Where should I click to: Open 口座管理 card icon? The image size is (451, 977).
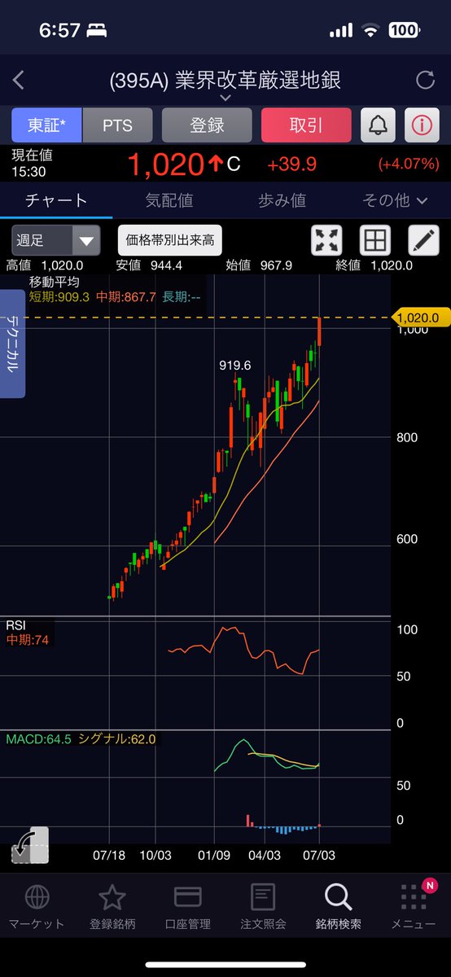(188, 897)
